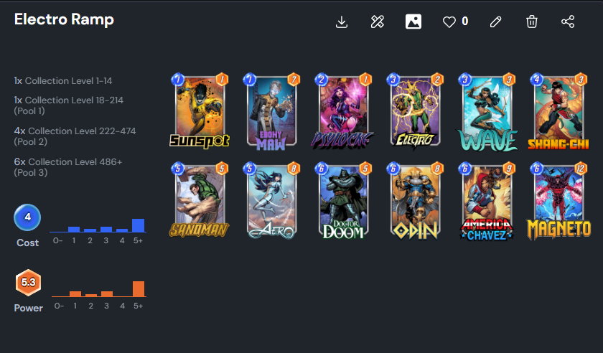Click the Magneto card
This screenshot has height=353, width=603.
(558, 201)
